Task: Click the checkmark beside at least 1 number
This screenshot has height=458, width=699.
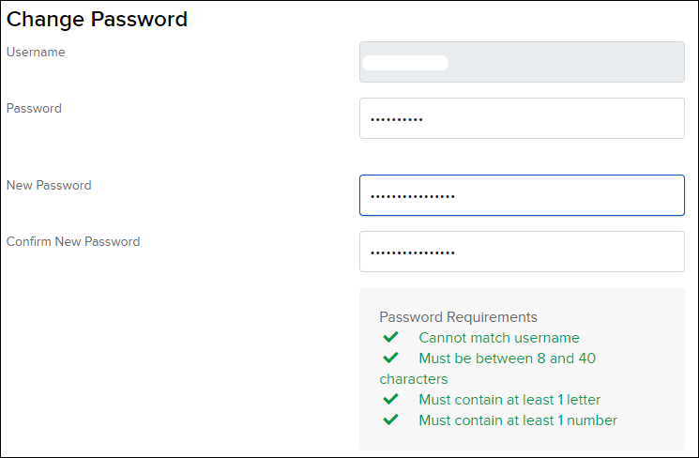Action: (390, 420)
